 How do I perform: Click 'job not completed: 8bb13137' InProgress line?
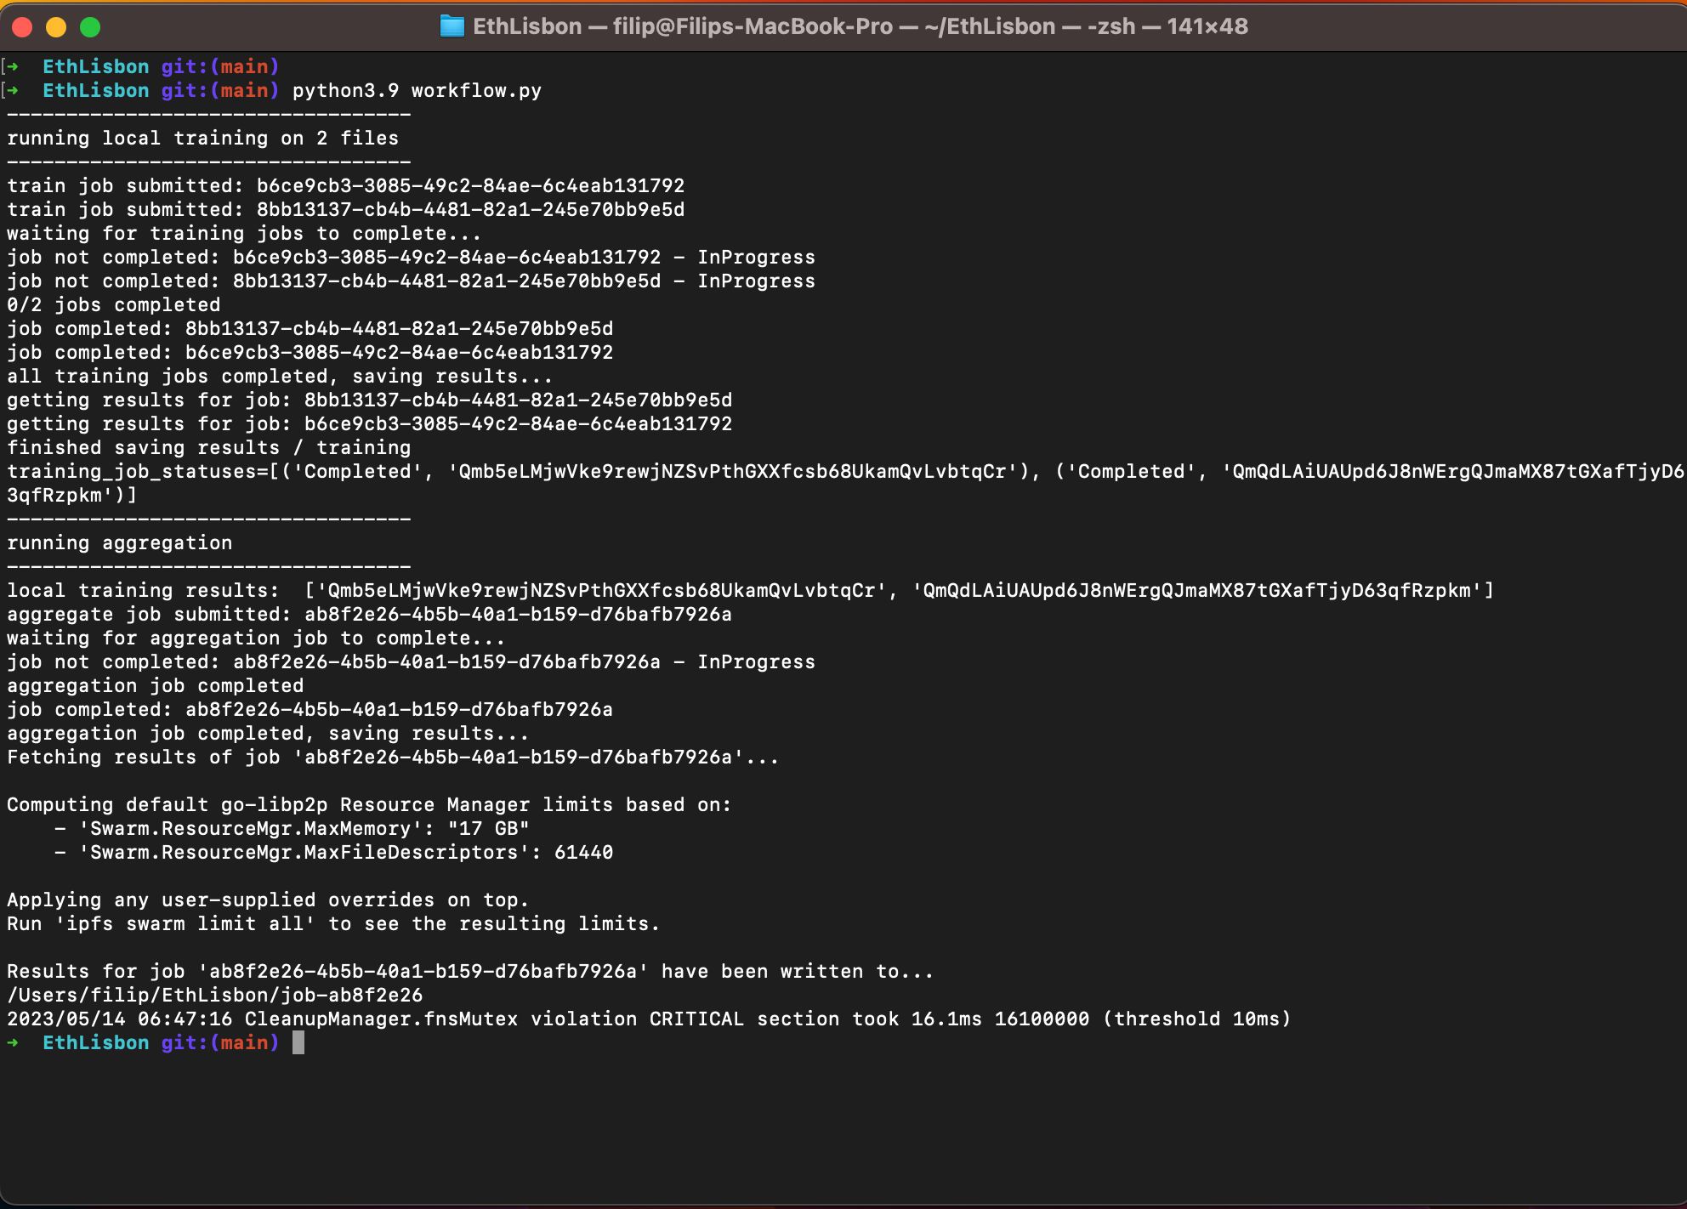point(411,281)
